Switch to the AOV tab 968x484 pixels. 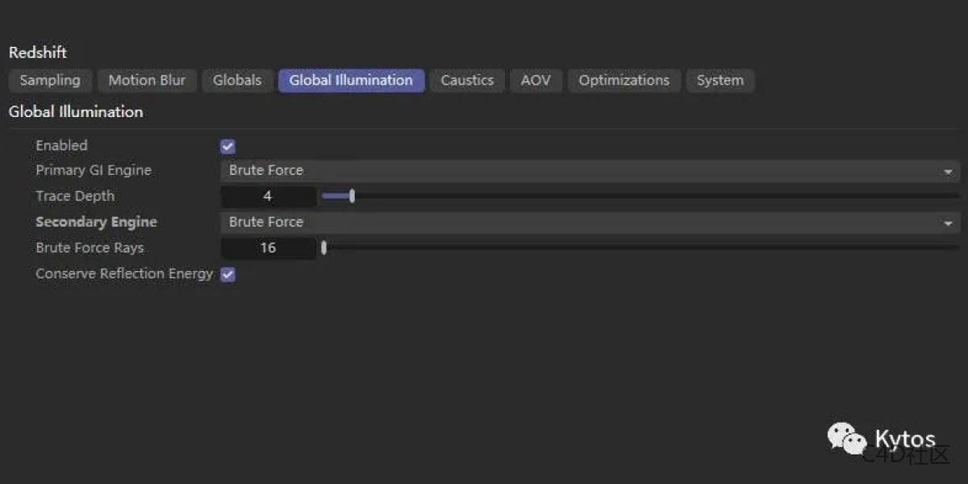pos(536,80)
